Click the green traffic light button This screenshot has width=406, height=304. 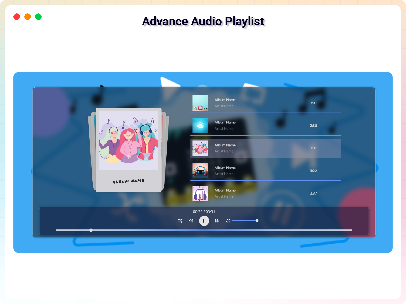(38, 16)
